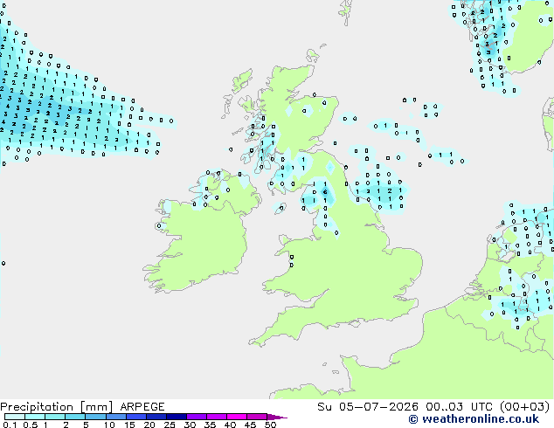554x428 pixels.
Task: Select the 35–40 mm legend color swatch
Action: pos(217,417)
